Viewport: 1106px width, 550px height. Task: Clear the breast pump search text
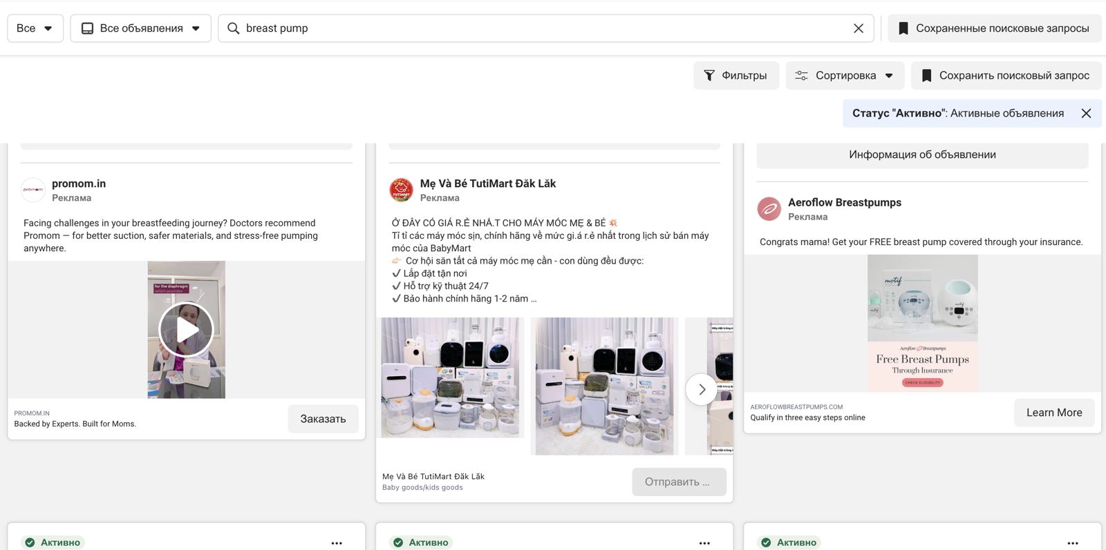[x=858, y=28]
